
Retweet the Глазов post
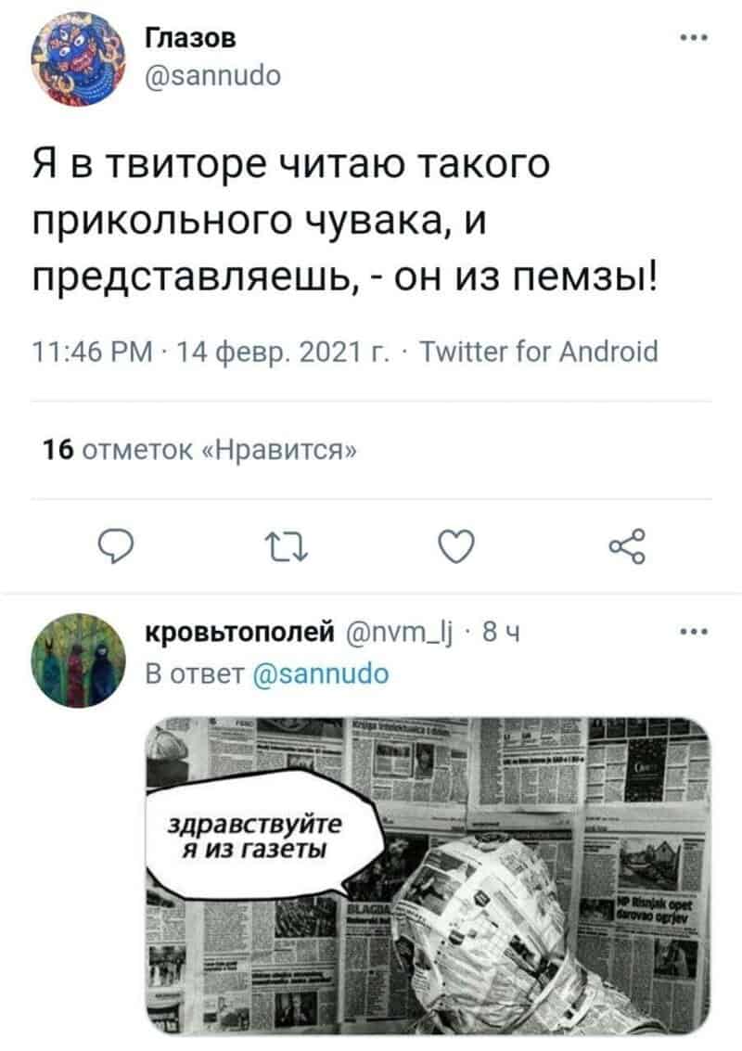[x=287, y=546]
